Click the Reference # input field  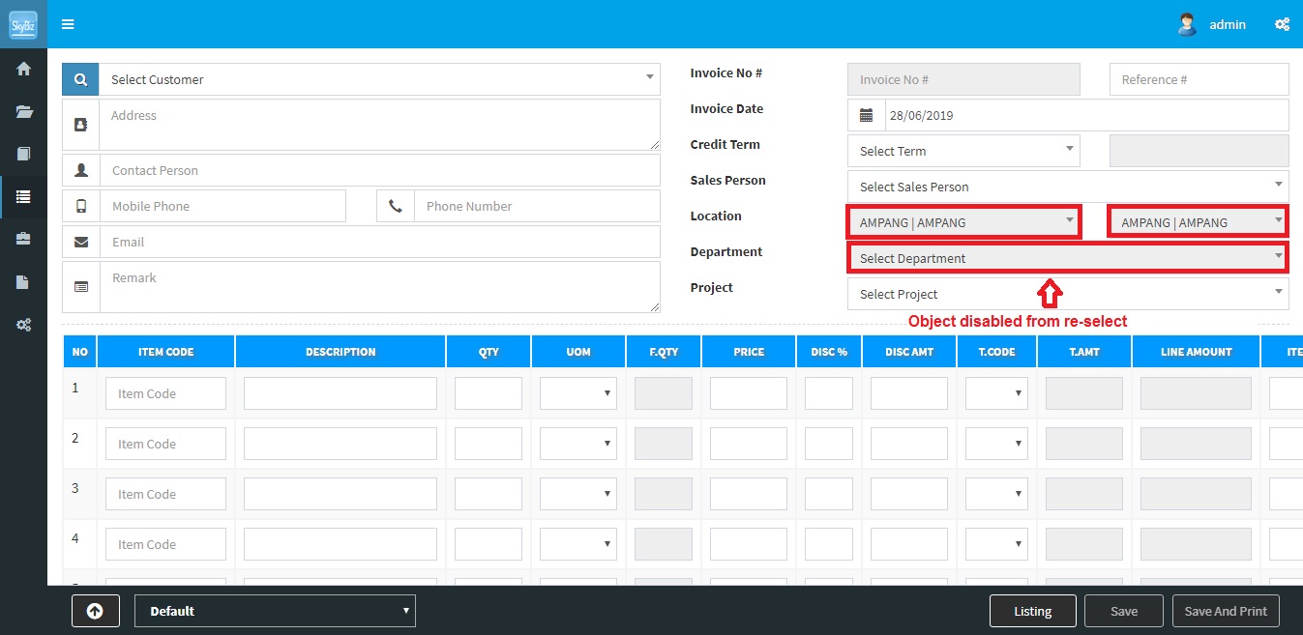1199,79
